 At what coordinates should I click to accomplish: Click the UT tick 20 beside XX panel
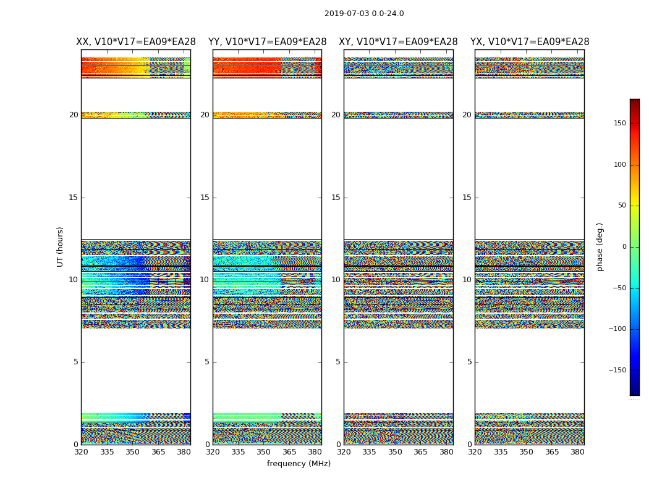[x=74, y=115]
